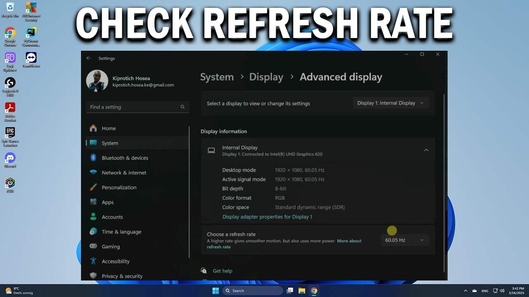Click the Get help link
The height and width of the screenshot is (297, 529).
(222, 271)
